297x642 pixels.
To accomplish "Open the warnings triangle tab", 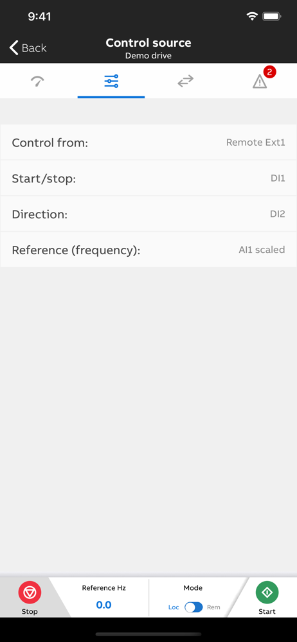I will 259,82.
